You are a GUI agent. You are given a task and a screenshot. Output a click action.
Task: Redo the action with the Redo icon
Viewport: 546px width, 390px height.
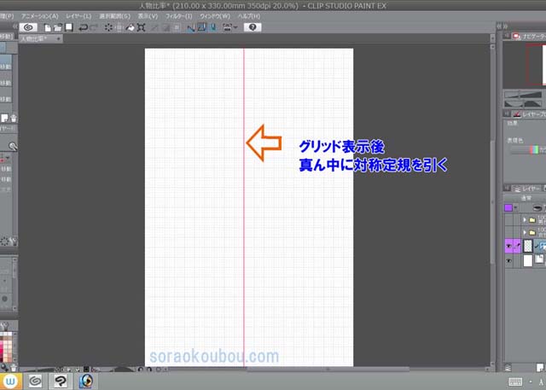pos(94,27)
